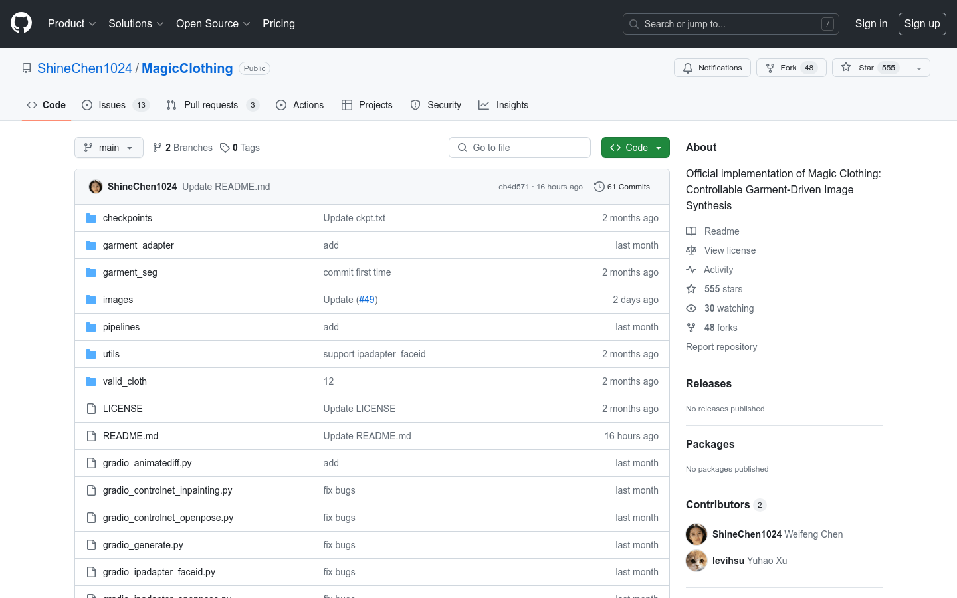Open the gradio_controlnet_inpainting.py file
Image resolution: width=957 pixels, height=598 pixels.
(x=167, y=490)
